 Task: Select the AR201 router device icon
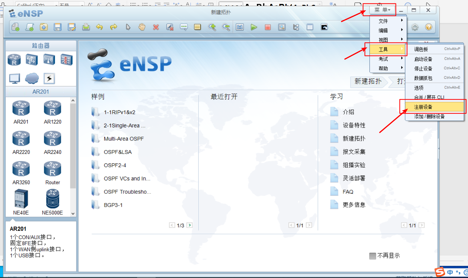tap(21, 108)
